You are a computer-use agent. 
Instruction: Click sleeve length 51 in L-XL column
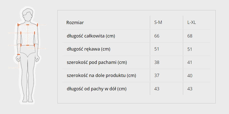[x=190, y=49]
